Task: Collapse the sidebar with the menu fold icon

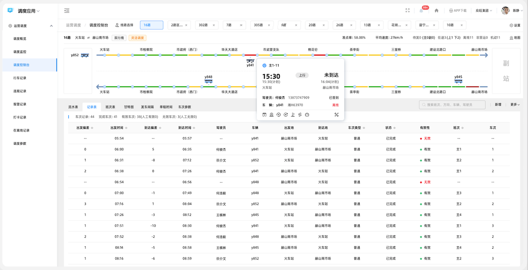Action: (x=67, y=10)
